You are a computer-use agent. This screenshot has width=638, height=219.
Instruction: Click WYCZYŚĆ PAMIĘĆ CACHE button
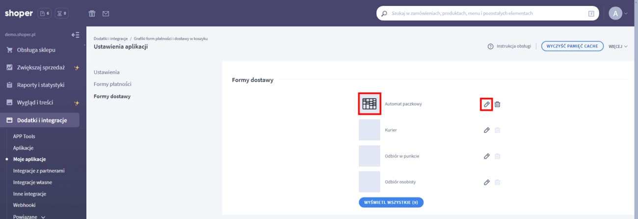572,46
